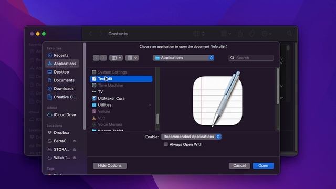The width and height of the screenshot is (336, 189).
Task: Select Recents in the dialog sidebar
Action: (x=61, y=55)
